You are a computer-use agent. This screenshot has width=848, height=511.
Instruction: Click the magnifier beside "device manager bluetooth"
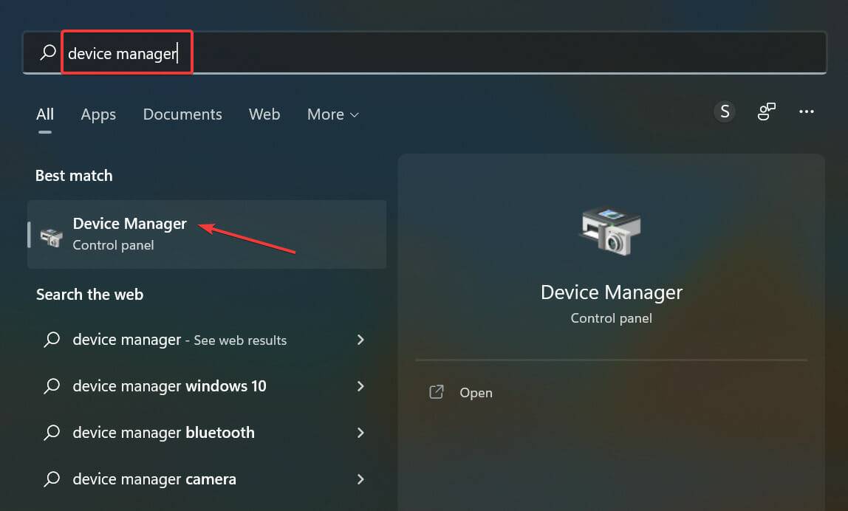tap(52, 433)
